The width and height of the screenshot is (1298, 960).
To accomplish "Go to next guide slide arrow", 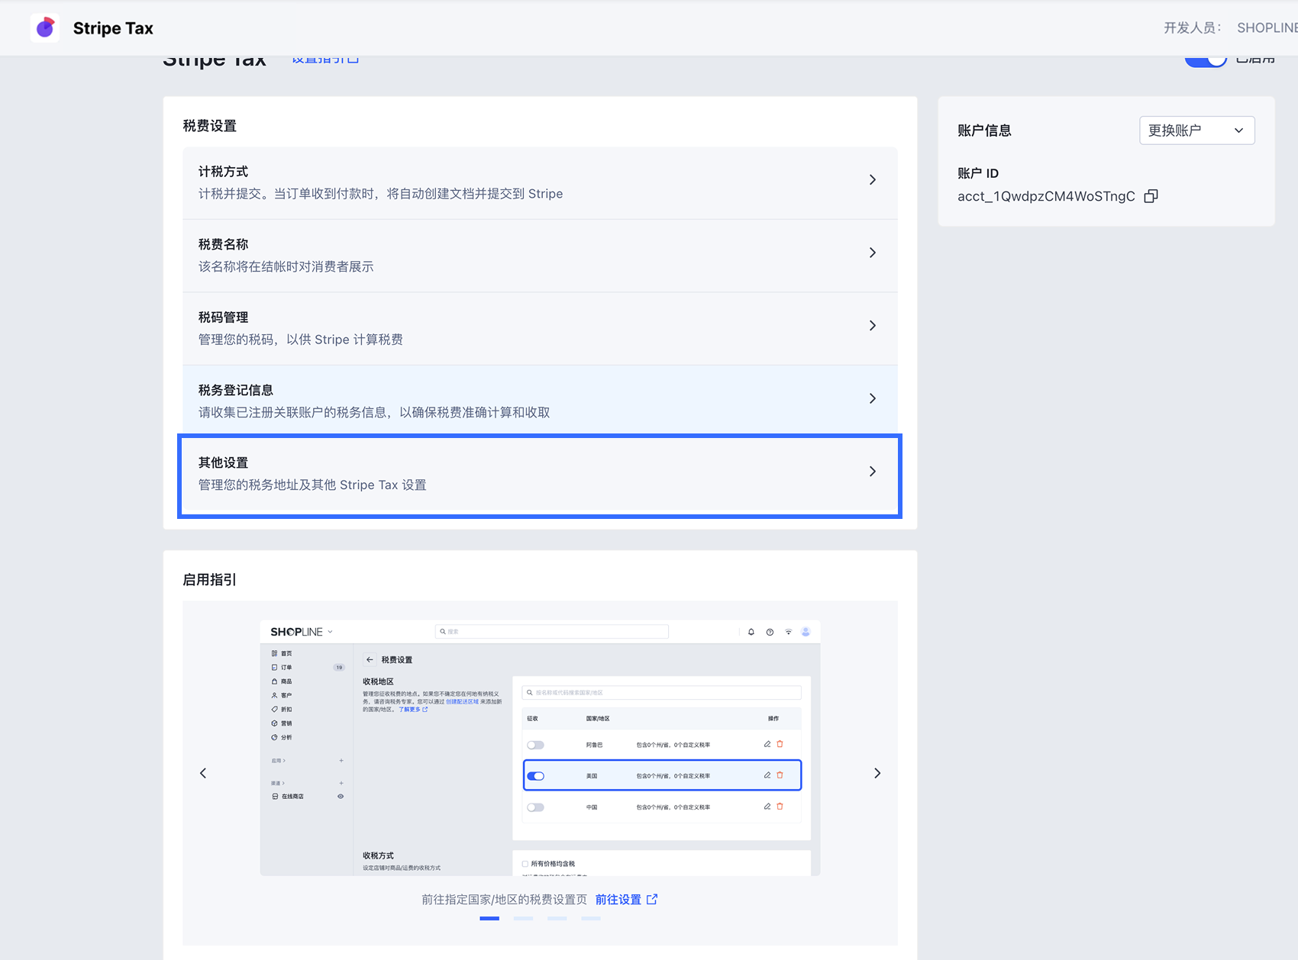I will pos(877,773).
